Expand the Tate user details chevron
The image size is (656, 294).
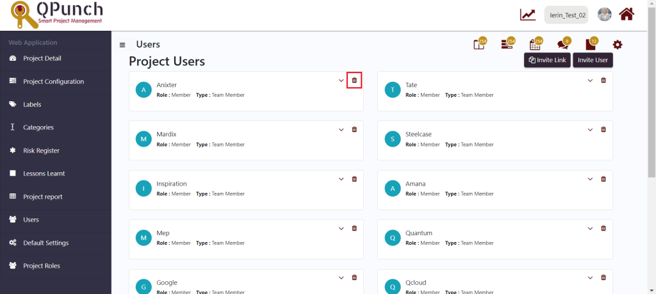coord(590,81)
